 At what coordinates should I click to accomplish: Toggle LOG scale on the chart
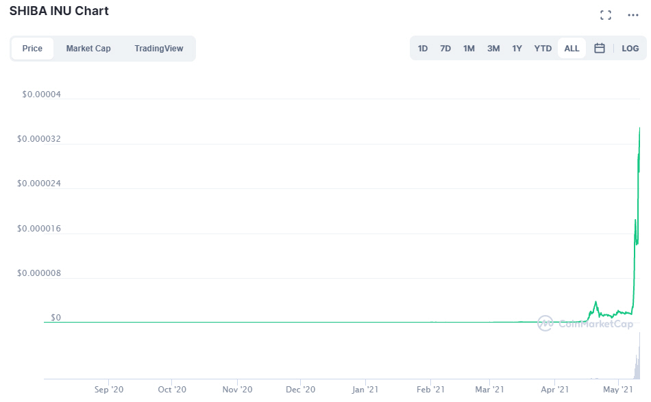point(630,49)
